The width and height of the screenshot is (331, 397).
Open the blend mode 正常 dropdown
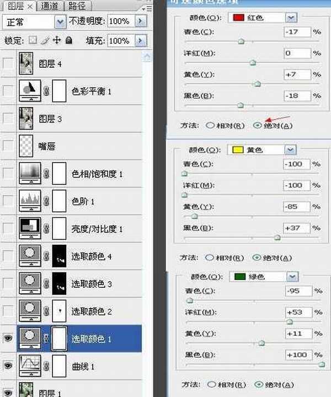coord(60,22)
